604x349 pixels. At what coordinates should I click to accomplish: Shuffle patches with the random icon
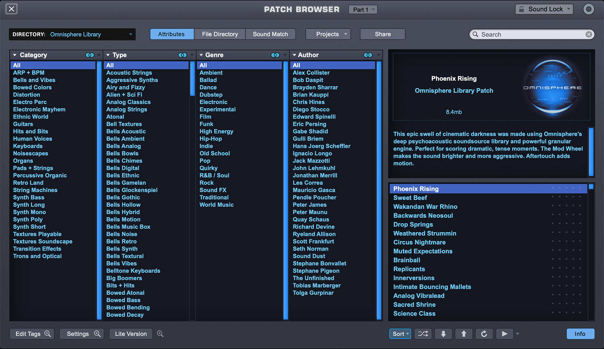(423, 334)
